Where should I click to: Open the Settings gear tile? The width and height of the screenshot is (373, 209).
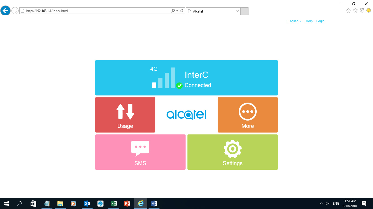[233, 152]
